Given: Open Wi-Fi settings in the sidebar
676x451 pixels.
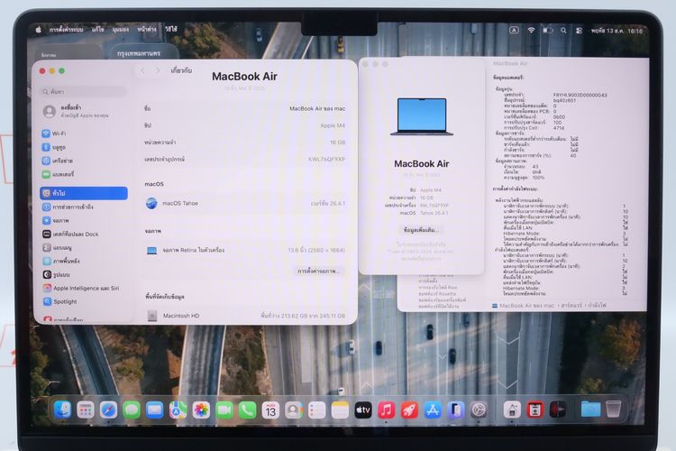Looking at the screenshot, I should pyautogui.click(x=84, y=133).
